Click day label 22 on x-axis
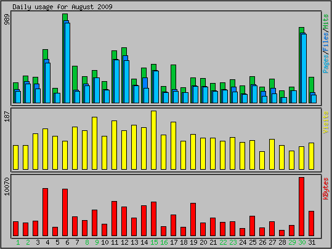This screenshot has height=249, width=332. coord(223,242)
